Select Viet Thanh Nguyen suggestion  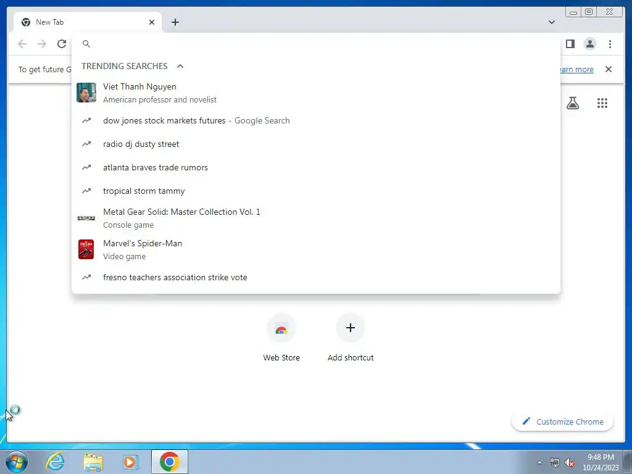[315, 93]
